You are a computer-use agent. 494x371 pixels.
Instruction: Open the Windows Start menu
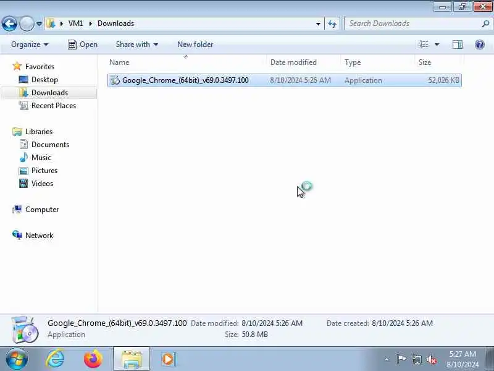(x=17, y=359)
